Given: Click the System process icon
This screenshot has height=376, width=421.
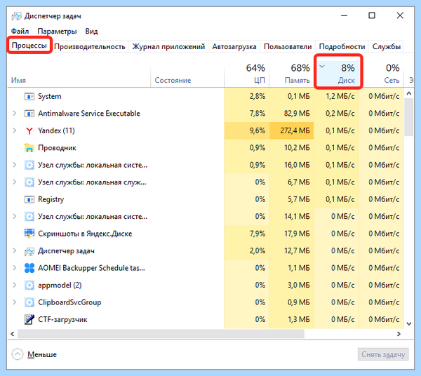Looking at the screenshot, I should point(29,96).
